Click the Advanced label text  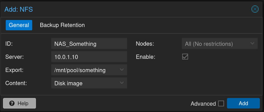click(203, 104)
